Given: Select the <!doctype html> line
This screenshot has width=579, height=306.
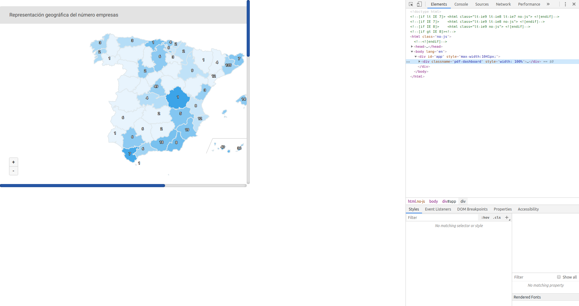Looking at the screenshot, I should (425, 12).
